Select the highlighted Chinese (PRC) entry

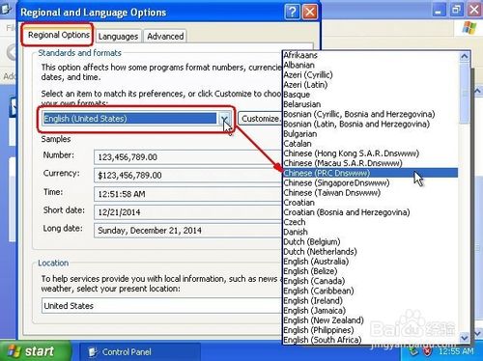coord(370,173)
